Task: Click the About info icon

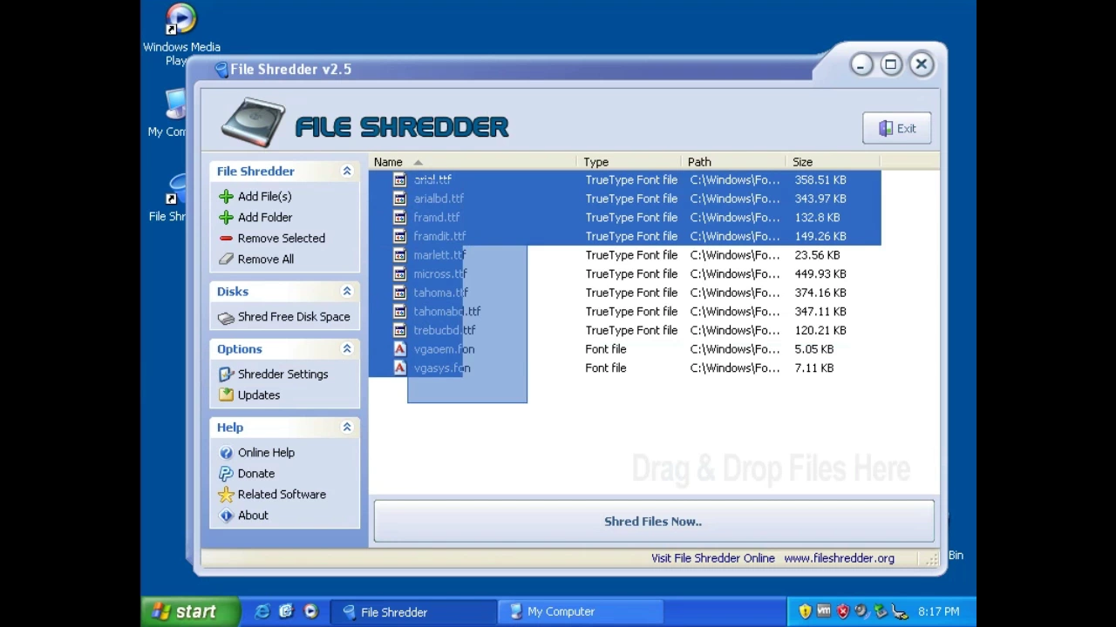Action: point(227,516)
